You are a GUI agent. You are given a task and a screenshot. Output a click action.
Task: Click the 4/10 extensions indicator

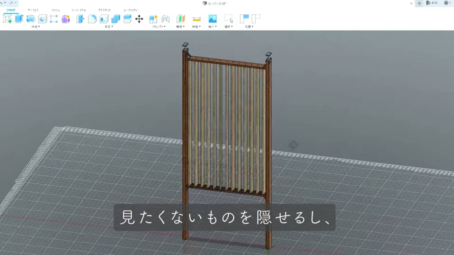click(x=431, y=3)
